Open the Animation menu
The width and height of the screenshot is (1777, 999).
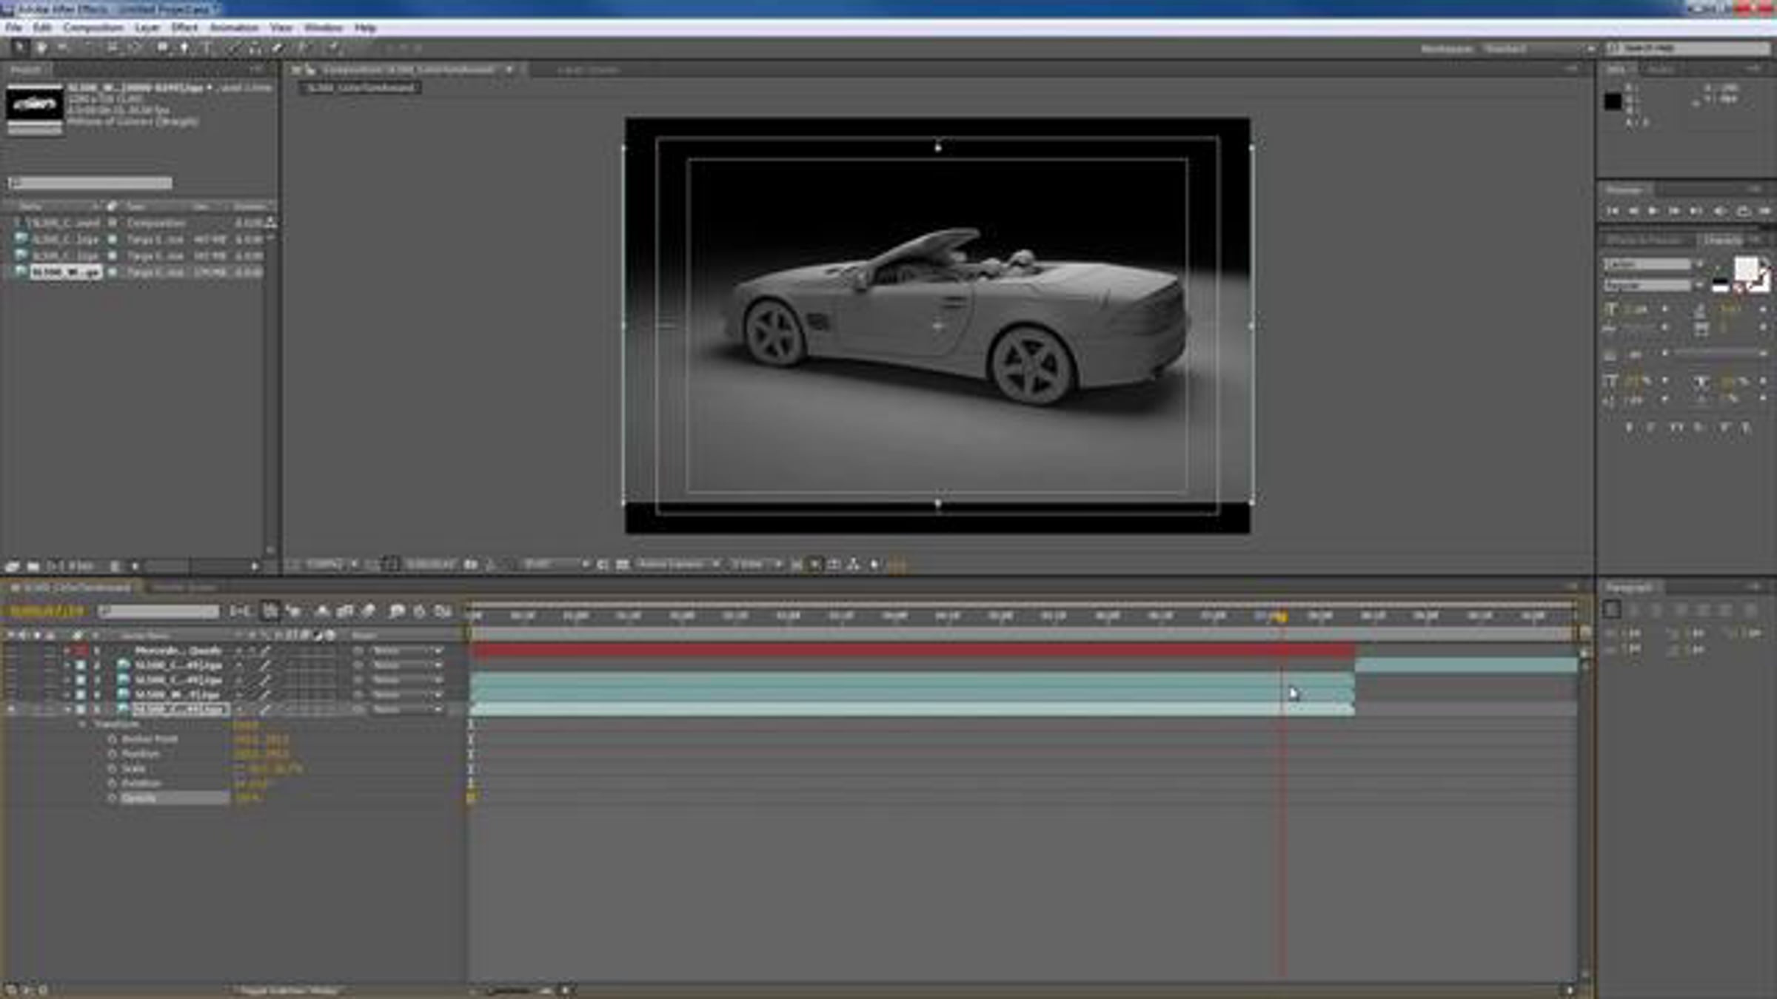[x=234, y=27]
